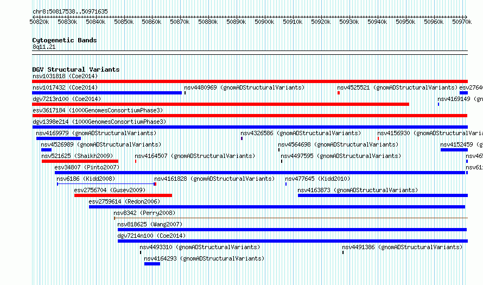The image size is (483, 285).
Task: Open nsv4161828 gnomAD variant label
Action: point(214,179)
